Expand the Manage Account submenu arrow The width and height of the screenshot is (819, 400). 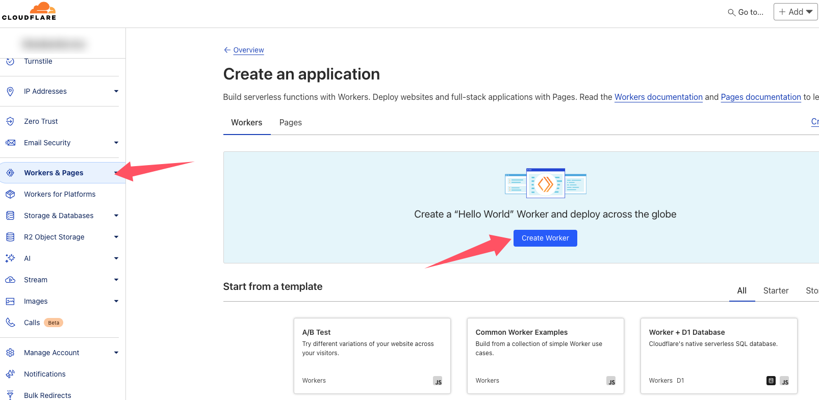(x=116, y=353)
